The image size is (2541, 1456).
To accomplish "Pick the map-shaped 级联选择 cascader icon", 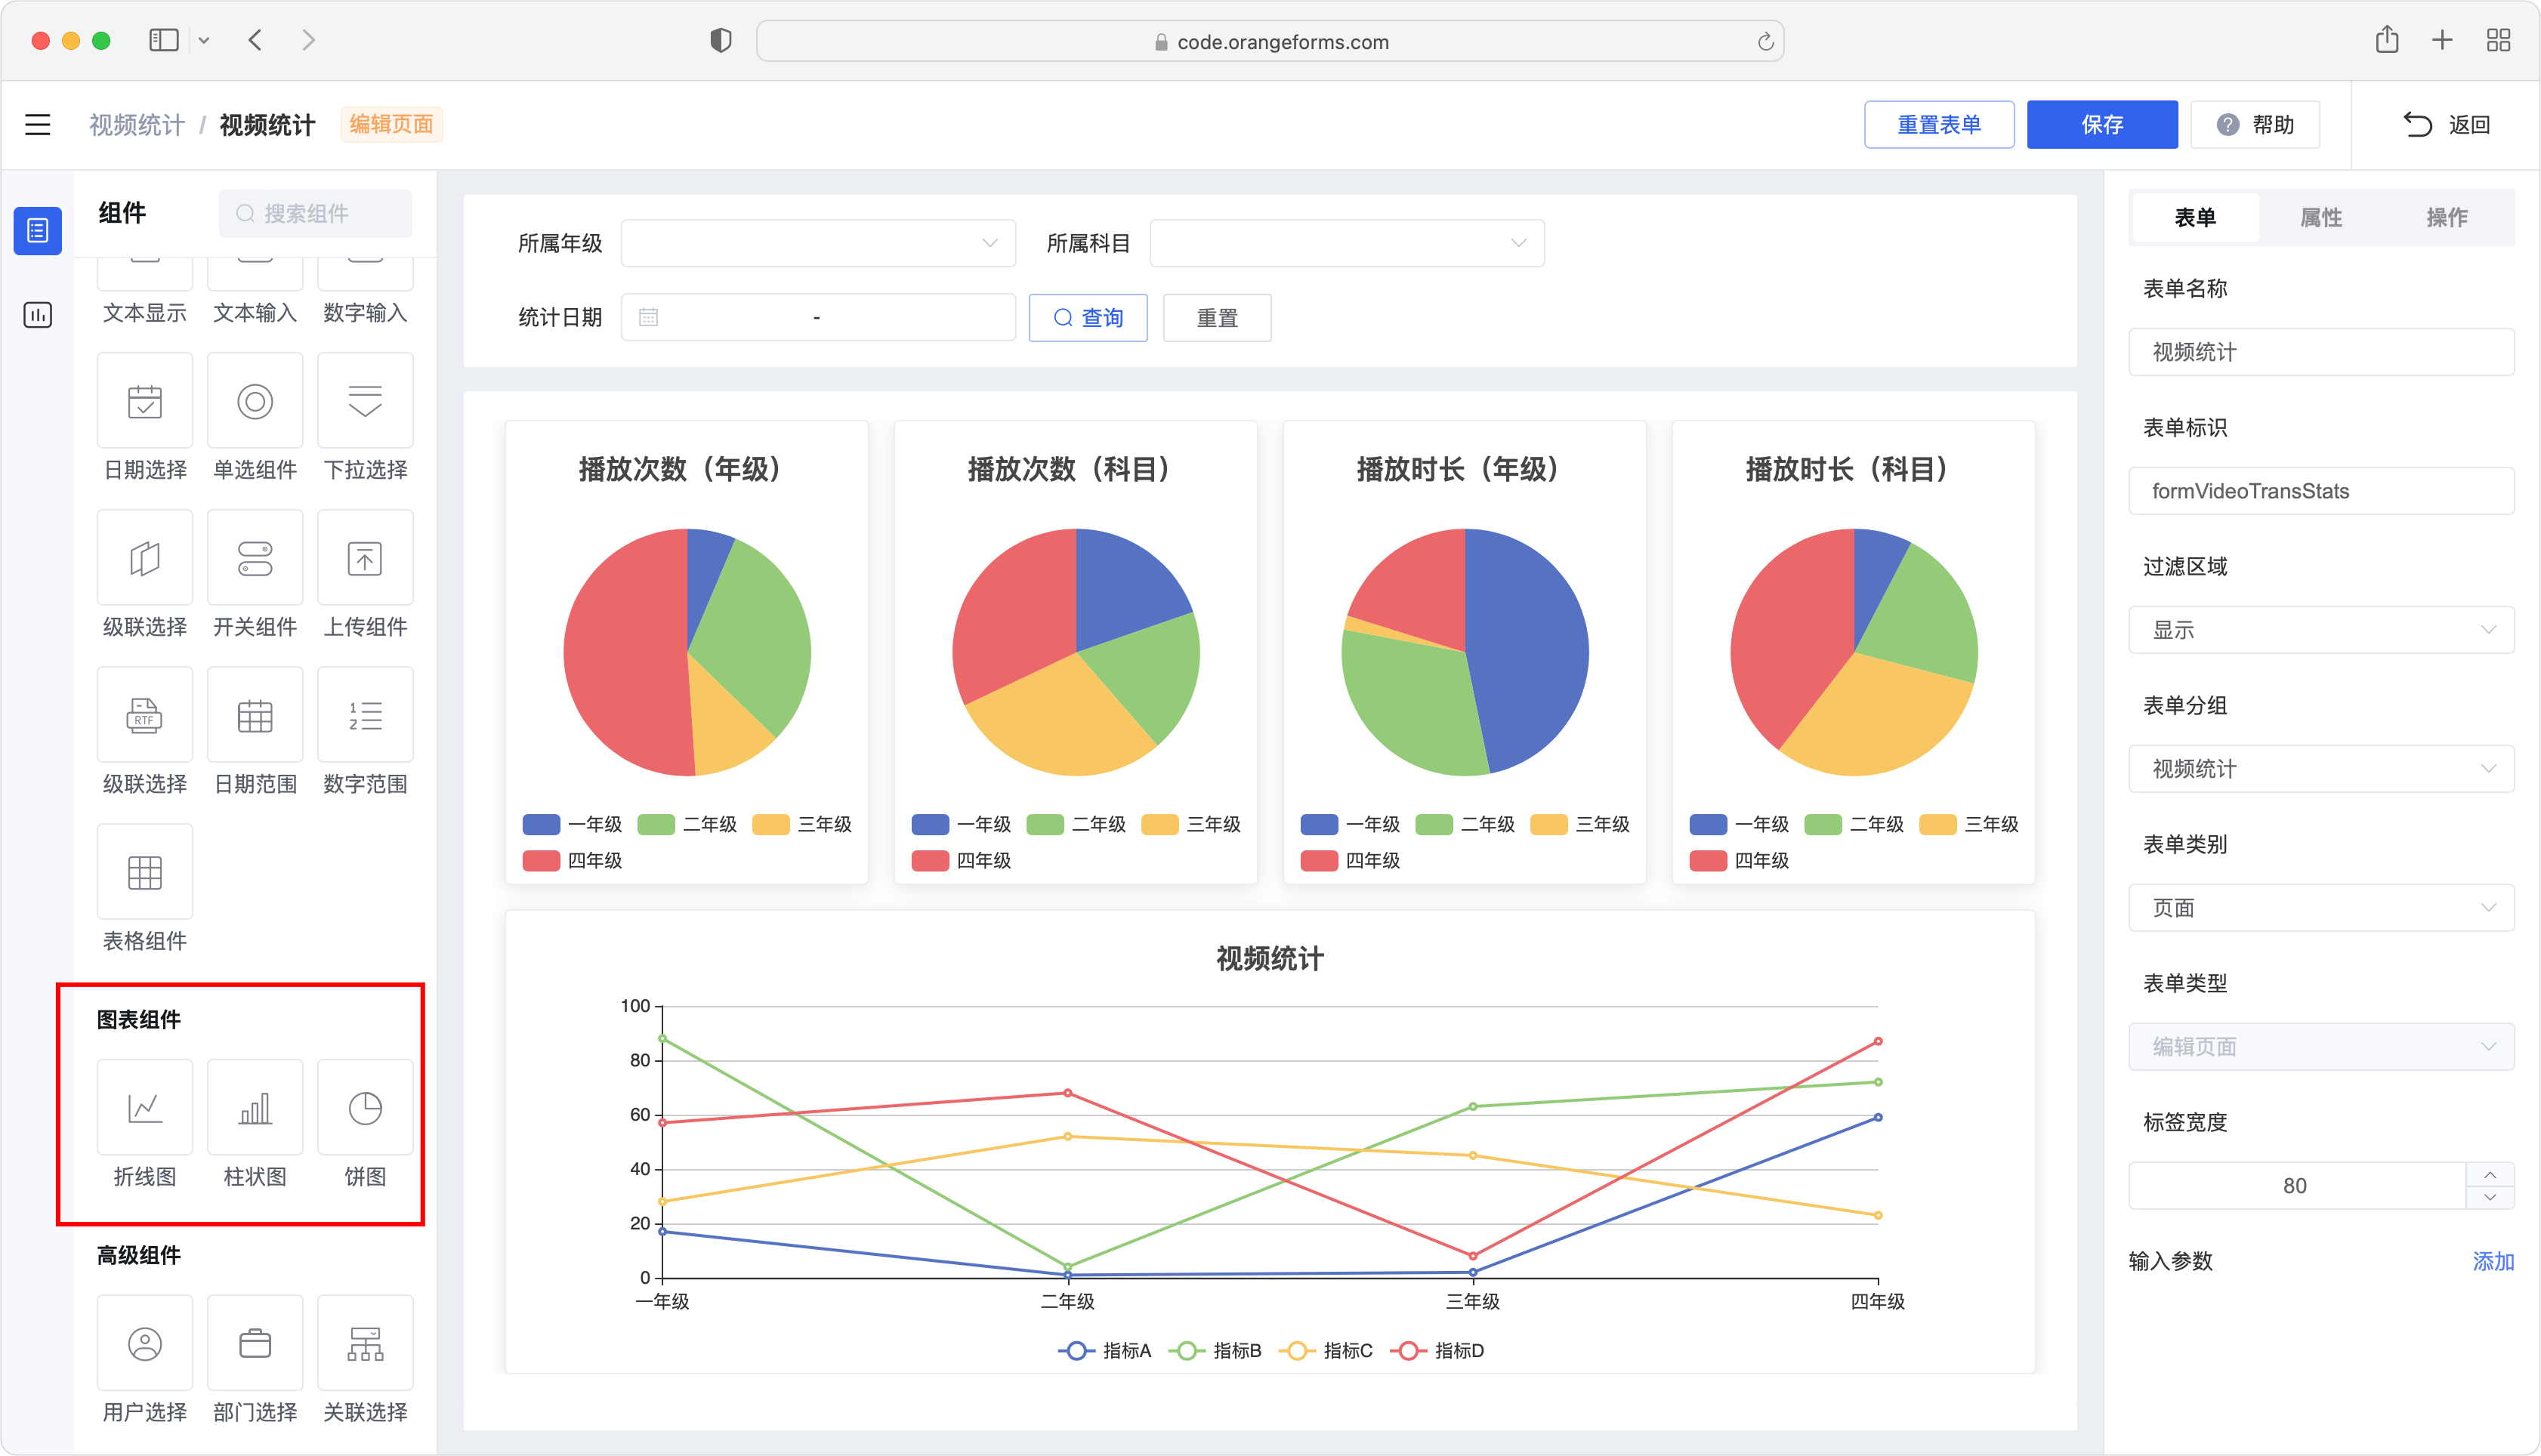I will click(145, 558).
